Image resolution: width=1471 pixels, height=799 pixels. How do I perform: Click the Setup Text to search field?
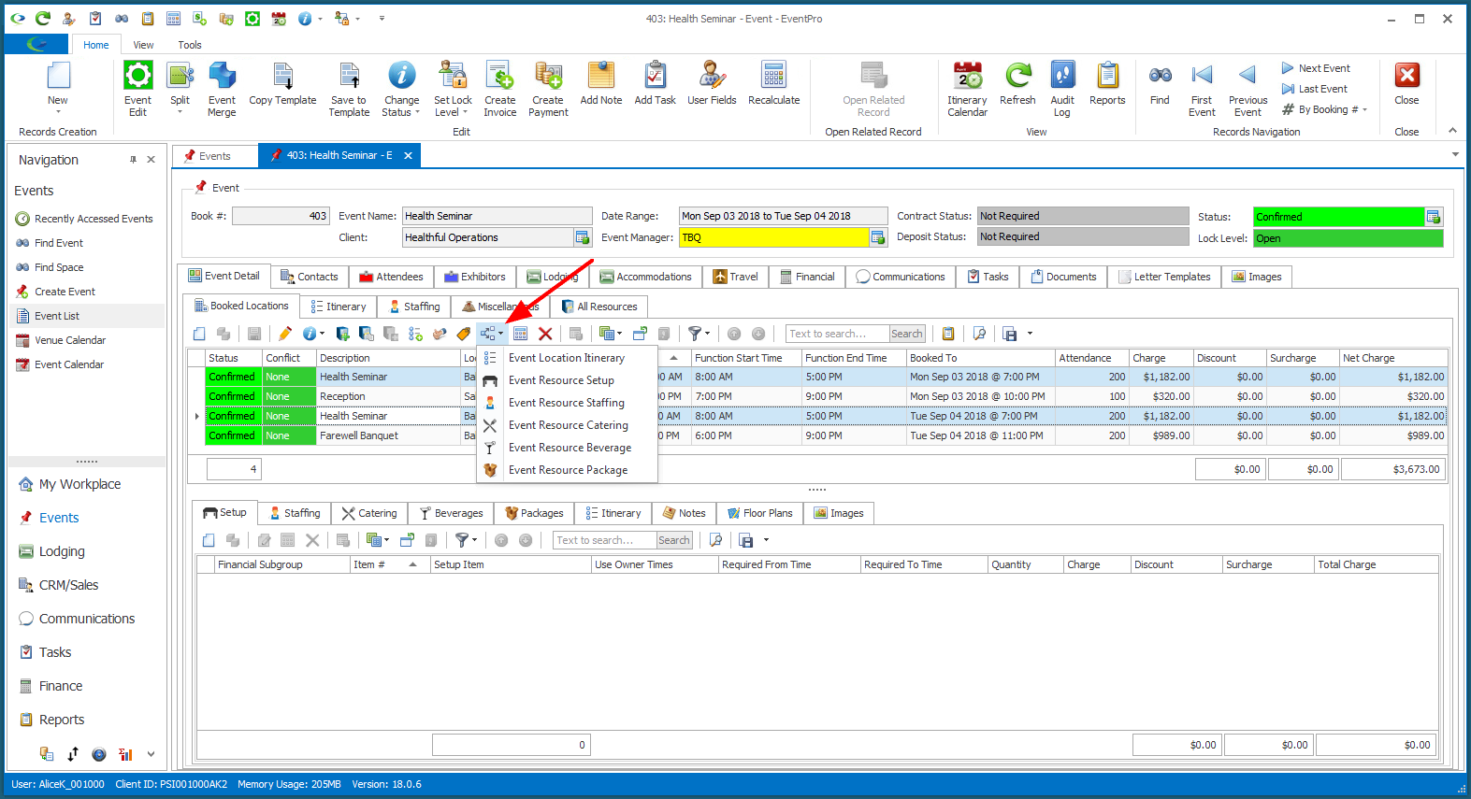(x=604, y=540)
